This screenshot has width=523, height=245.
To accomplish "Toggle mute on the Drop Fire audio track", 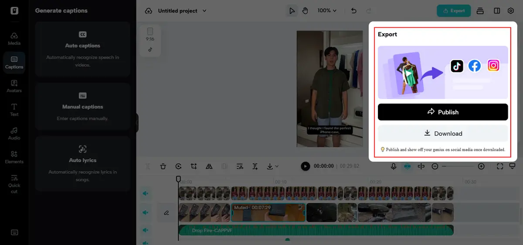I will [x=145, y=230].
